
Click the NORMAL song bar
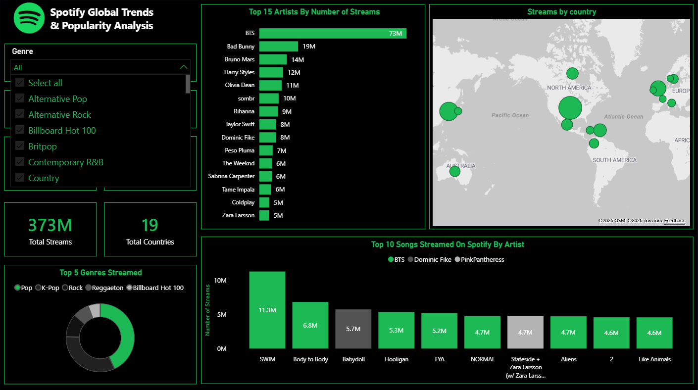tap(483, 333)
